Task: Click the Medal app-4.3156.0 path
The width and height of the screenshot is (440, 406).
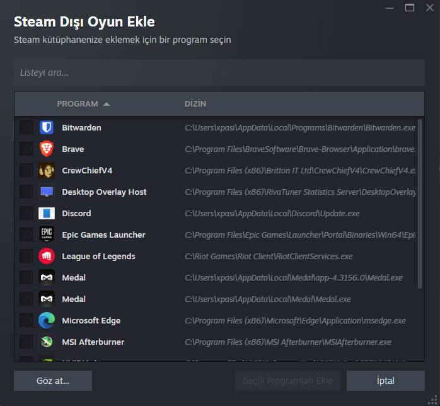Action: click(294, 277)
